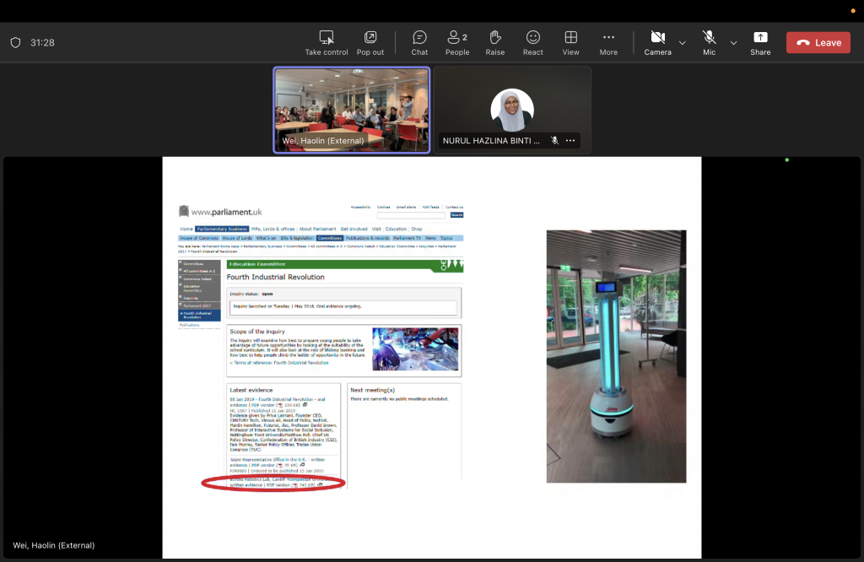The width and height of the screenshot is (864, 562).
Task: Unmute the Mic
Action: point(709,43)
